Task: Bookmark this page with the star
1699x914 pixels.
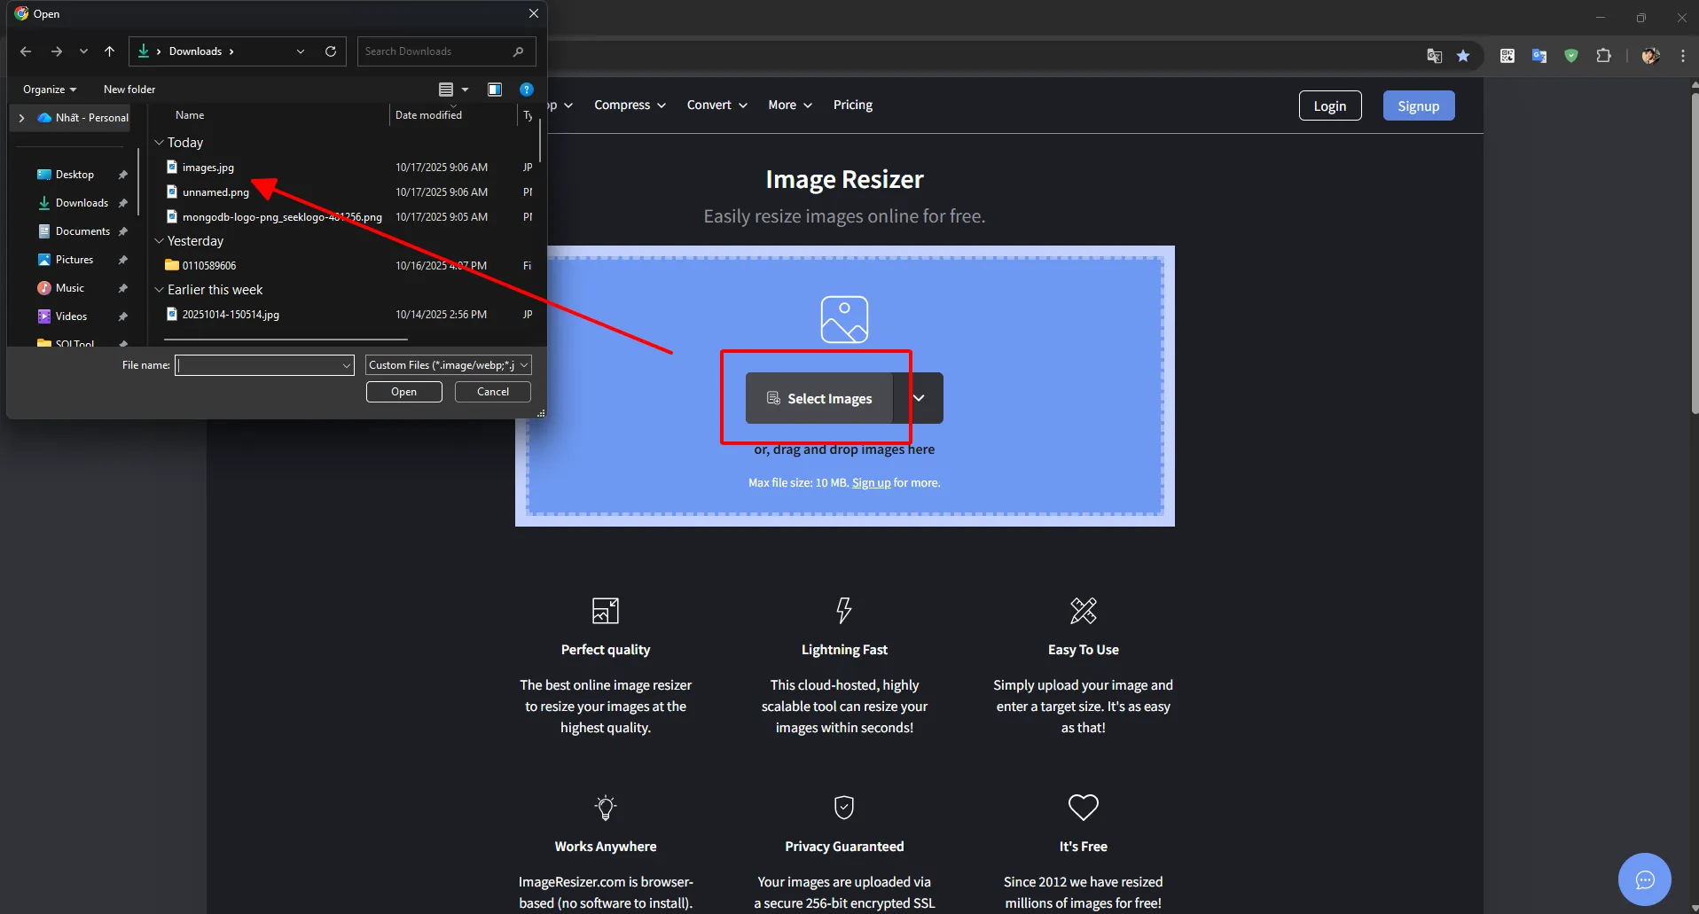Action: [x=1463, y=56]
